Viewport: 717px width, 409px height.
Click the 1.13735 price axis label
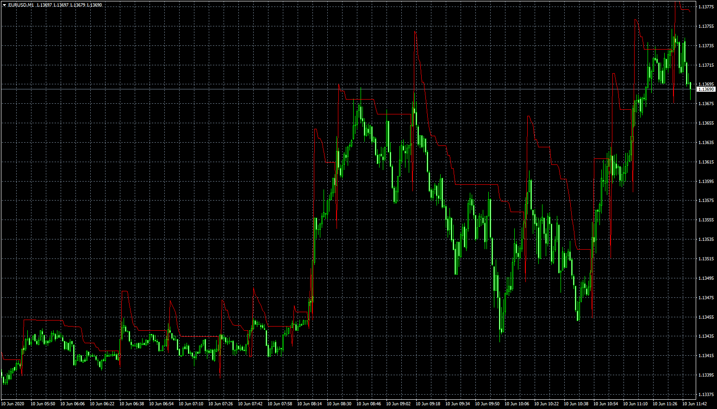[x=706, y=46]
